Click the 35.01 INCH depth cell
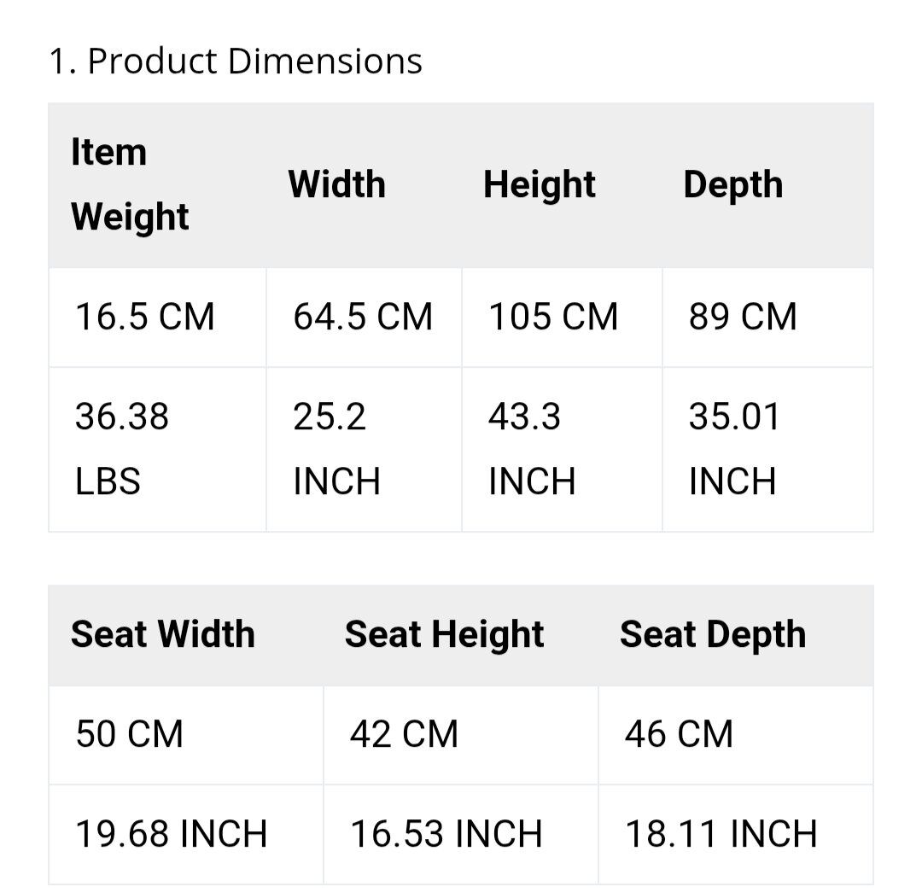This screenshot has width=922, height=892. 734,449
